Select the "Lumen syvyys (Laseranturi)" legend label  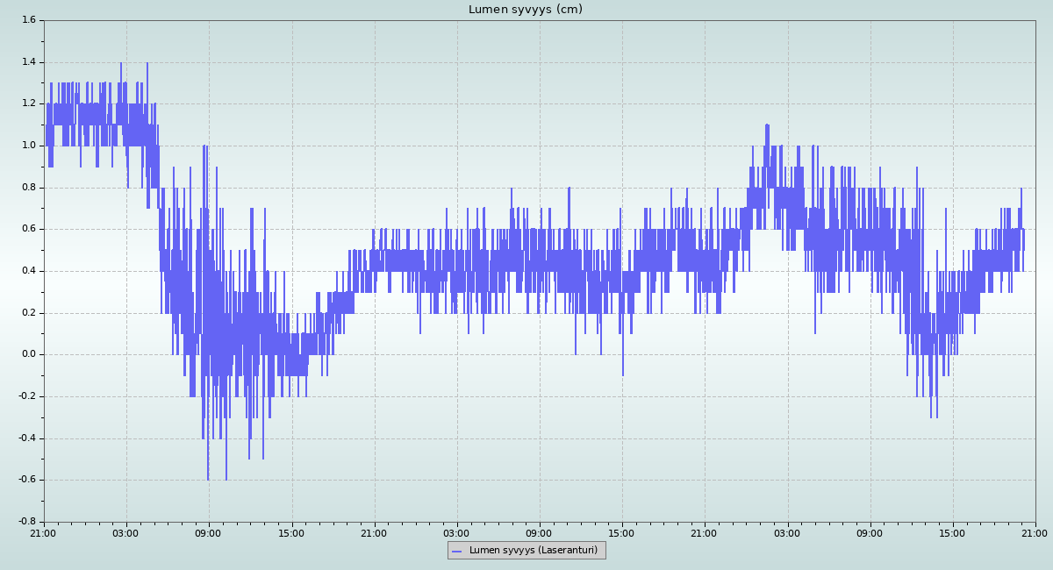tap(533, 551)
